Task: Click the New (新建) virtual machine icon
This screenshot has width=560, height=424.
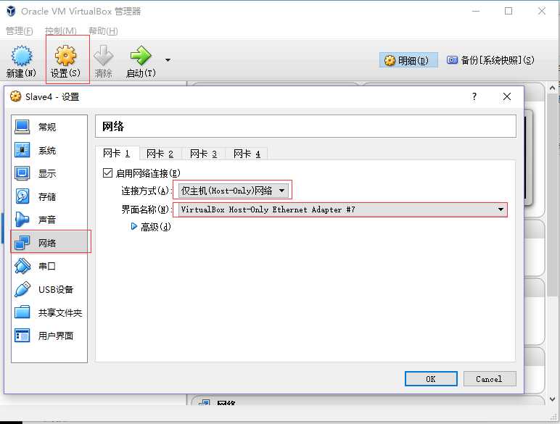Action: (22, 55)
